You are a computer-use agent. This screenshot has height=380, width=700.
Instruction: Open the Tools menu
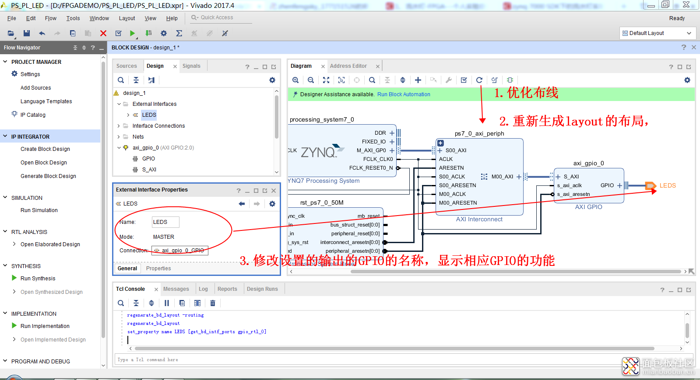pos(73,18)
